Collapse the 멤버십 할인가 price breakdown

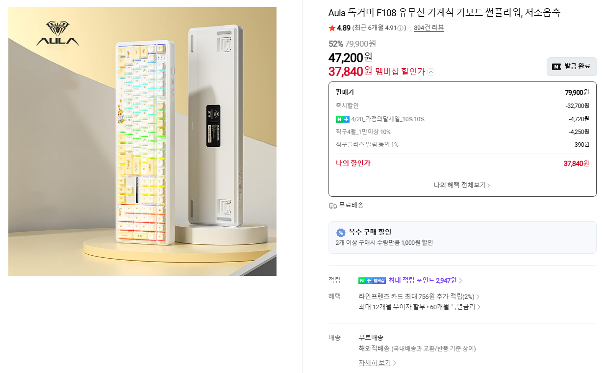(x=430, y=72)
